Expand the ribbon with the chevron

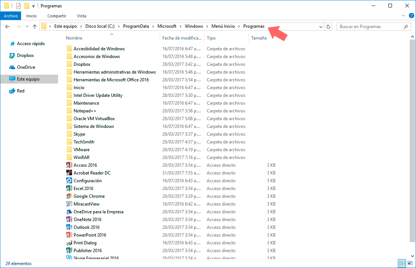403,16
